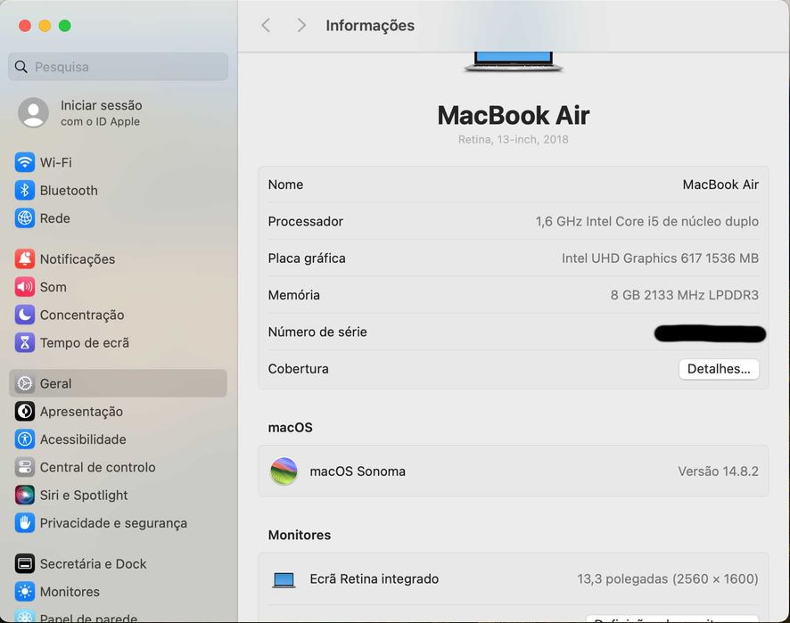Click the Geral gear icon
This screenshot has height=623, width=790.
(x=25, y=383)
